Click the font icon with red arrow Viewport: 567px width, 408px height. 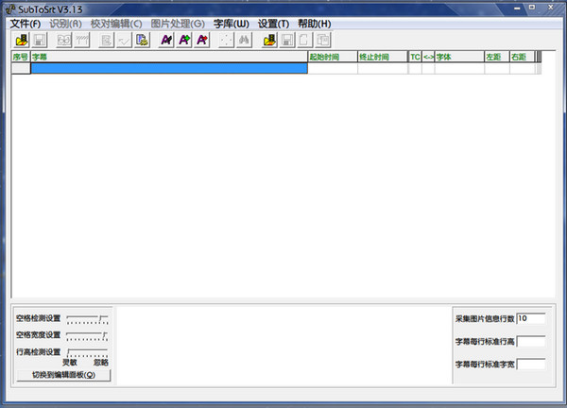pyautogui.click(x=201, y=41)
